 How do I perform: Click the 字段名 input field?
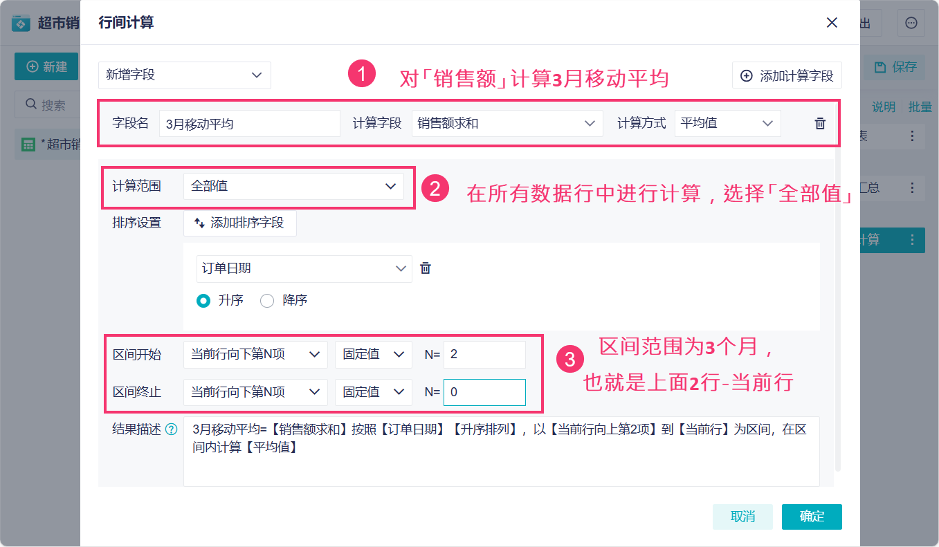coord(249,124)
